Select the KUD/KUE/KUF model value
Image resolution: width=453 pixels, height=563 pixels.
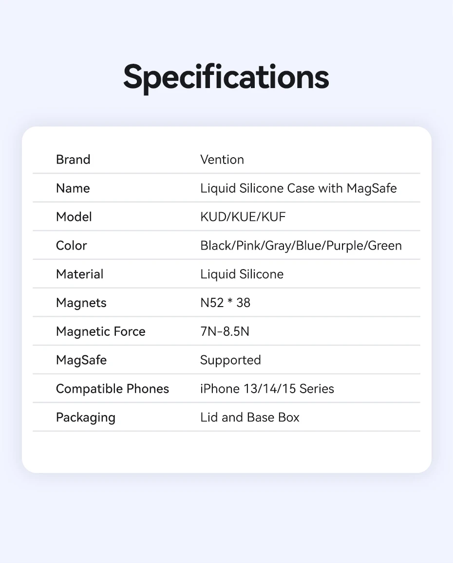click(243, 217)
